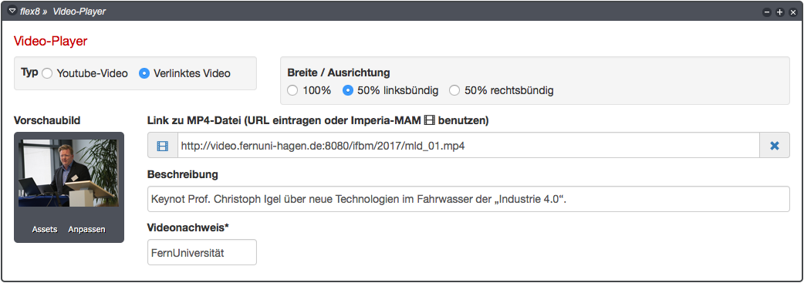Click the film icon in MP4 link label
Screen dimensions: 804x283
(x=430, y=121)
